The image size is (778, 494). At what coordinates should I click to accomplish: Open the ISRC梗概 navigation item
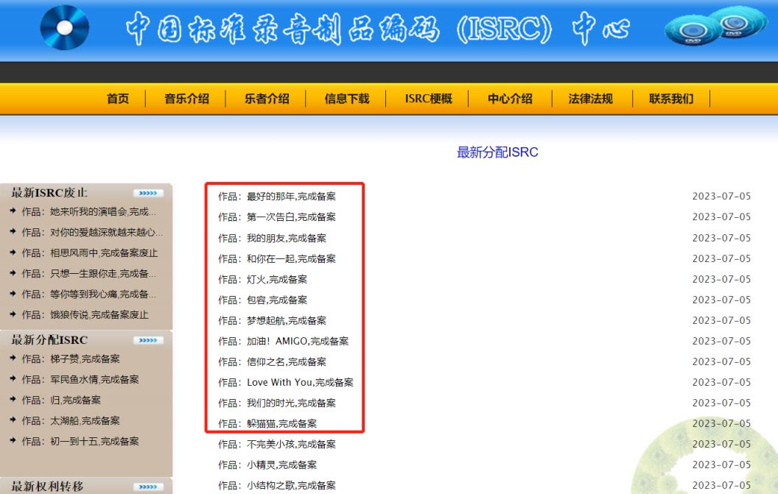click(428, 99)
